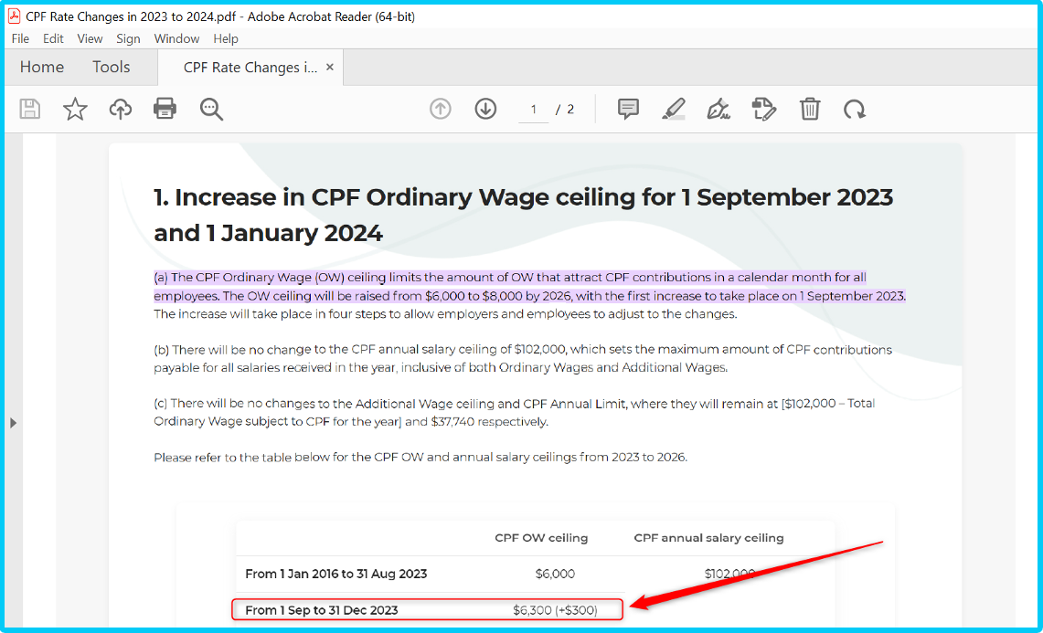This screenshot has height=633, width=1043.
Task: Rotate the page with the rotate icon
Action: [x=855, y=110]
